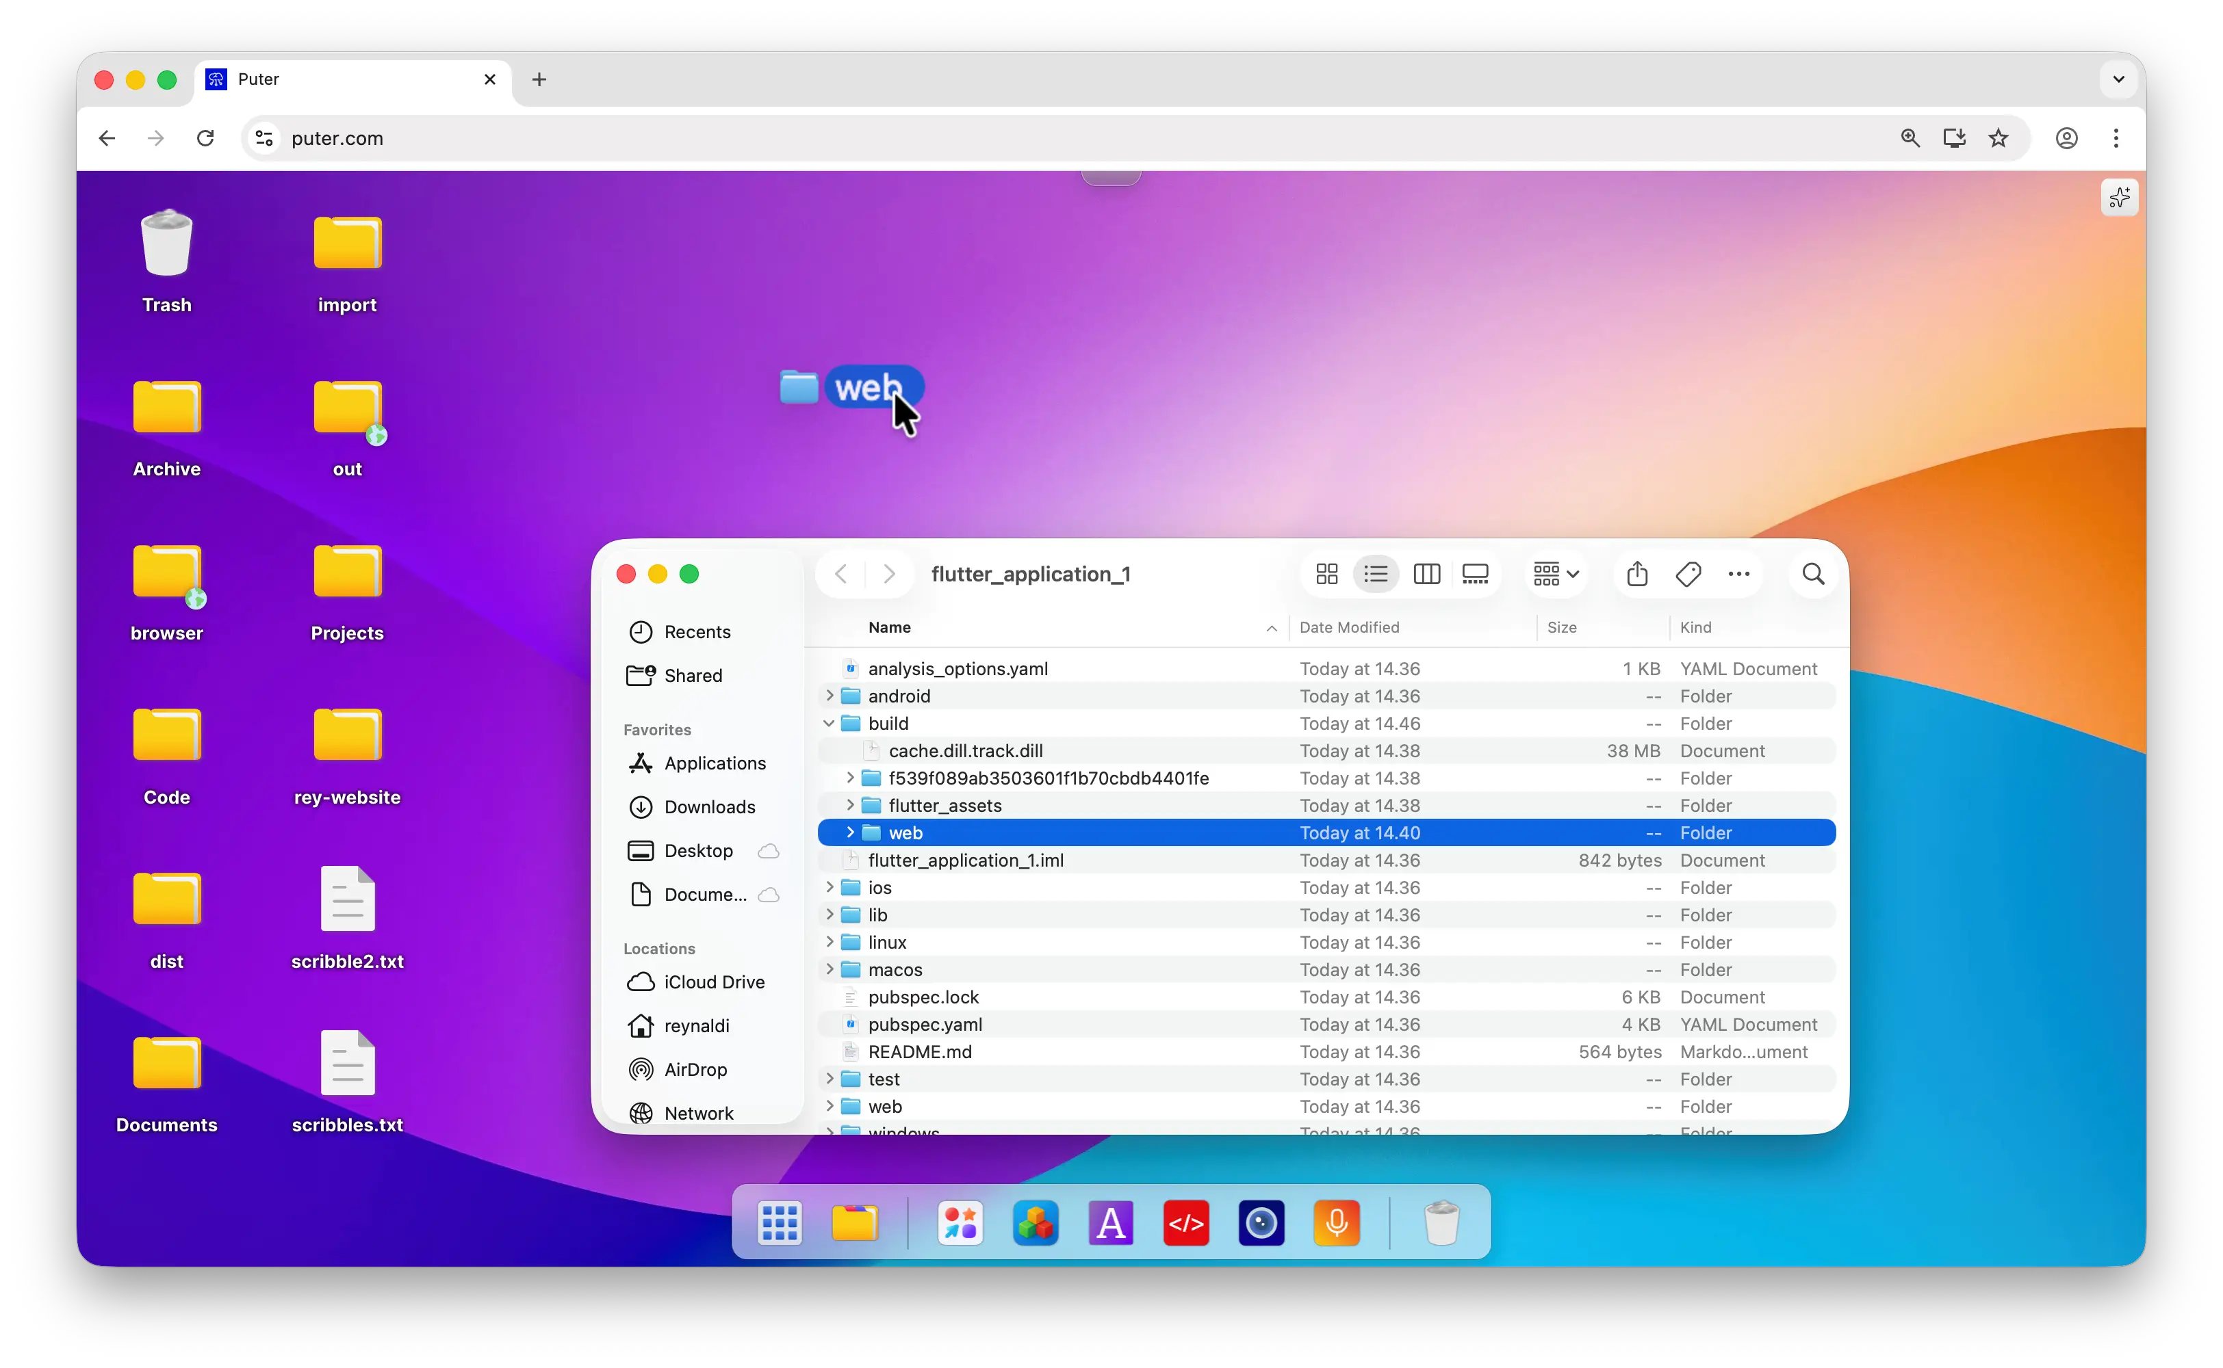Switch Finder to column view
The image size is (2223, 1368).
point(1426,574)
